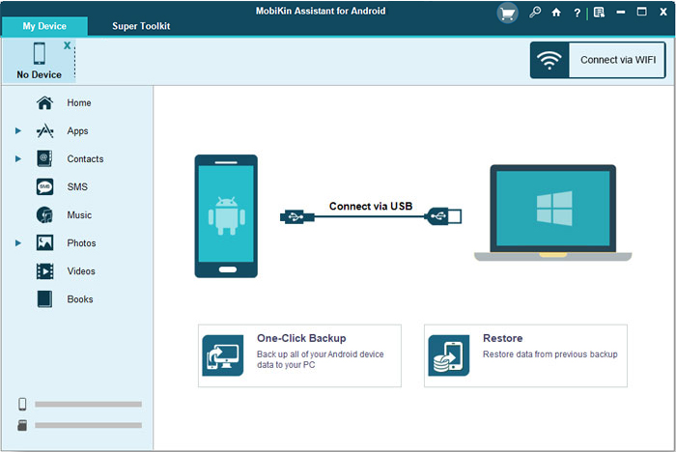Select Books label in sidebar
Viewport: 676px width, 452px height.
(x=80, y=298)
